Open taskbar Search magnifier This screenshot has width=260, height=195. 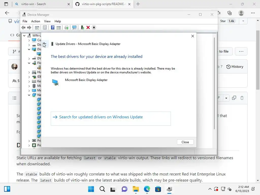pos(102,189)
